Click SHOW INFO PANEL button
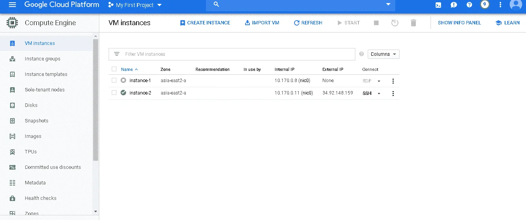Screen dimensions: 526x220 point(459,23)
